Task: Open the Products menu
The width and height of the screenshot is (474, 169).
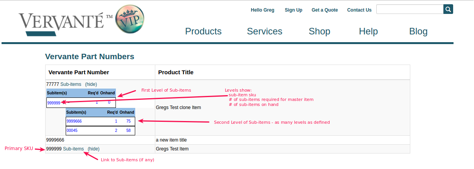Action: (203, 31)
